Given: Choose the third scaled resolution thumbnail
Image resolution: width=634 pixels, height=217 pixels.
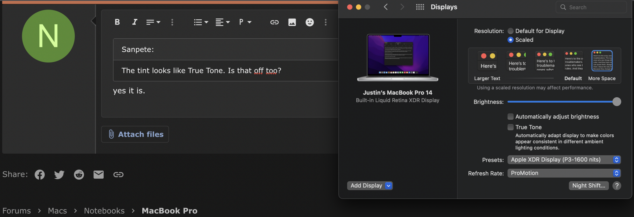Looking at the screenshot, I should 545,61.
